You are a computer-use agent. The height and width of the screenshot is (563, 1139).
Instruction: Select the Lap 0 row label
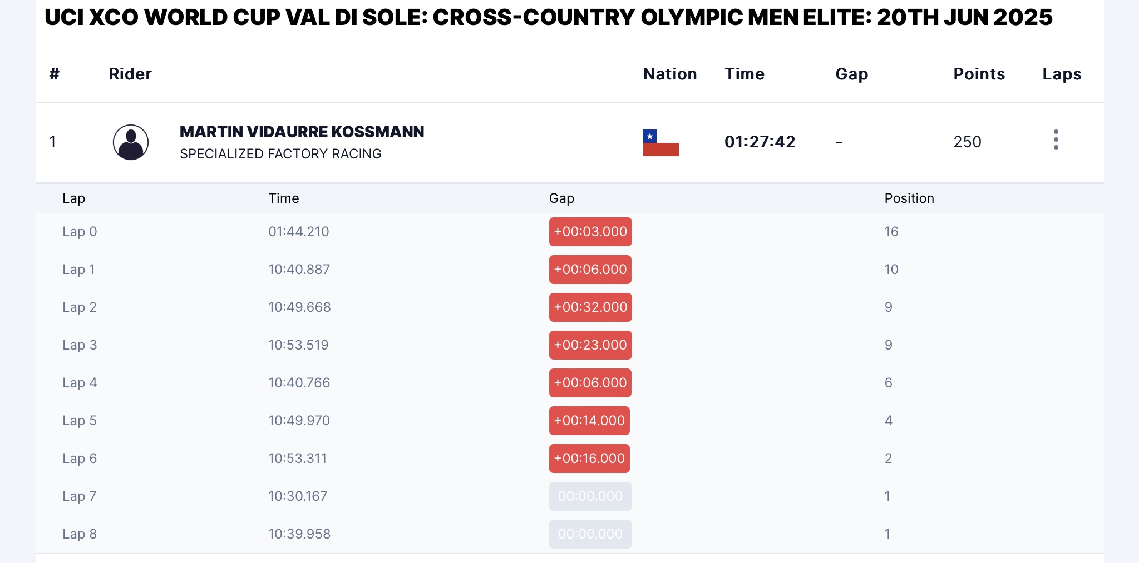point(80,232)
